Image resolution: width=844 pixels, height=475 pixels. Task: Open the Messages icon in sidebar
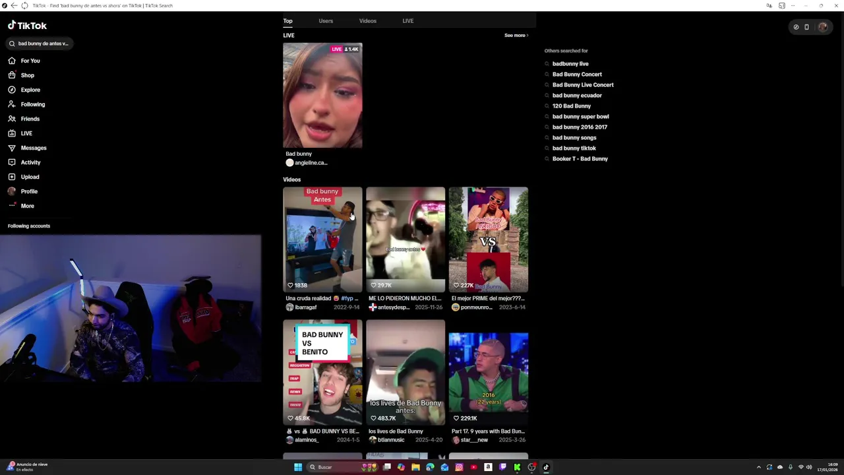pos(12,148)
